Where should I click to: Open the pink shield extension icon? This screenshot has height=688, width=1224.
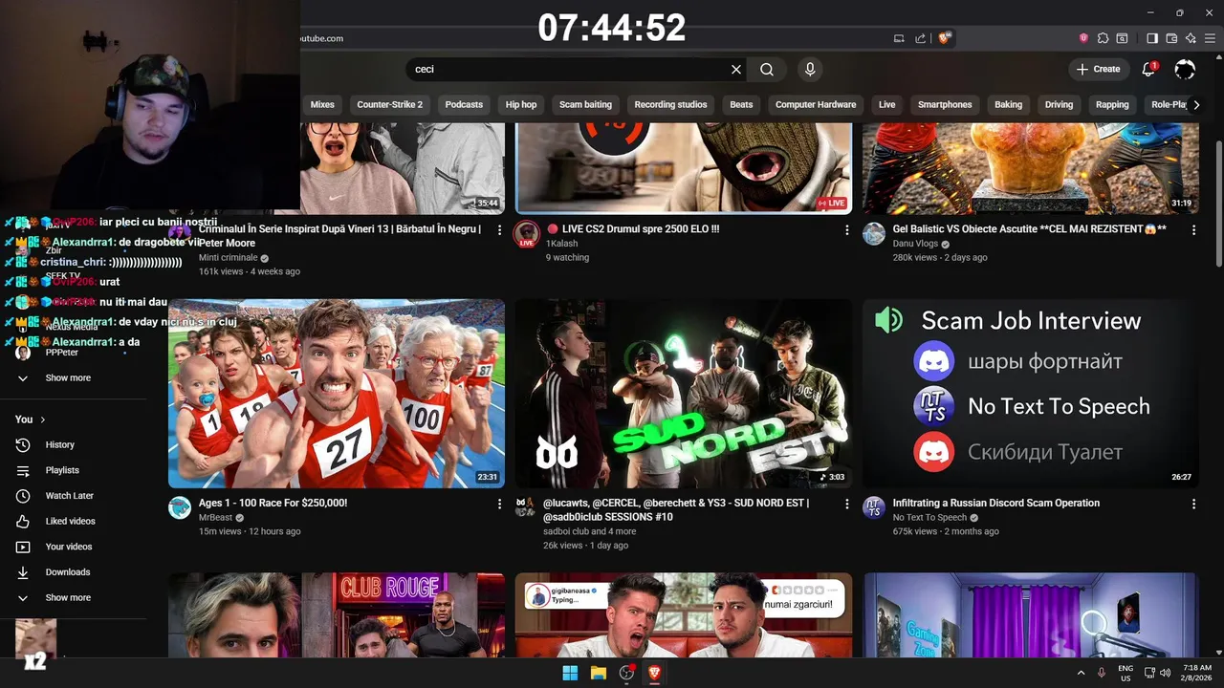click(1083, 38)
